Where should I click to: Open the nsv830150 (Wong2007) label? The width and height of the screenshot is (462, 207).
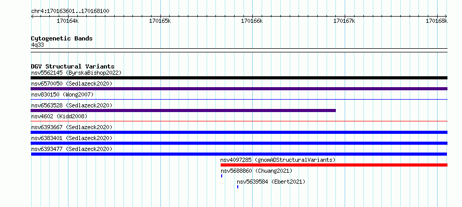(62, 94)
